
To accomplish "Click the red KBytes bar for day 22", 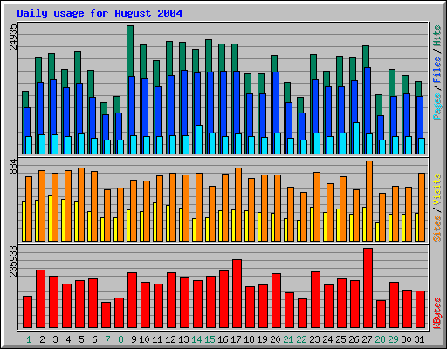I will 302,313.
